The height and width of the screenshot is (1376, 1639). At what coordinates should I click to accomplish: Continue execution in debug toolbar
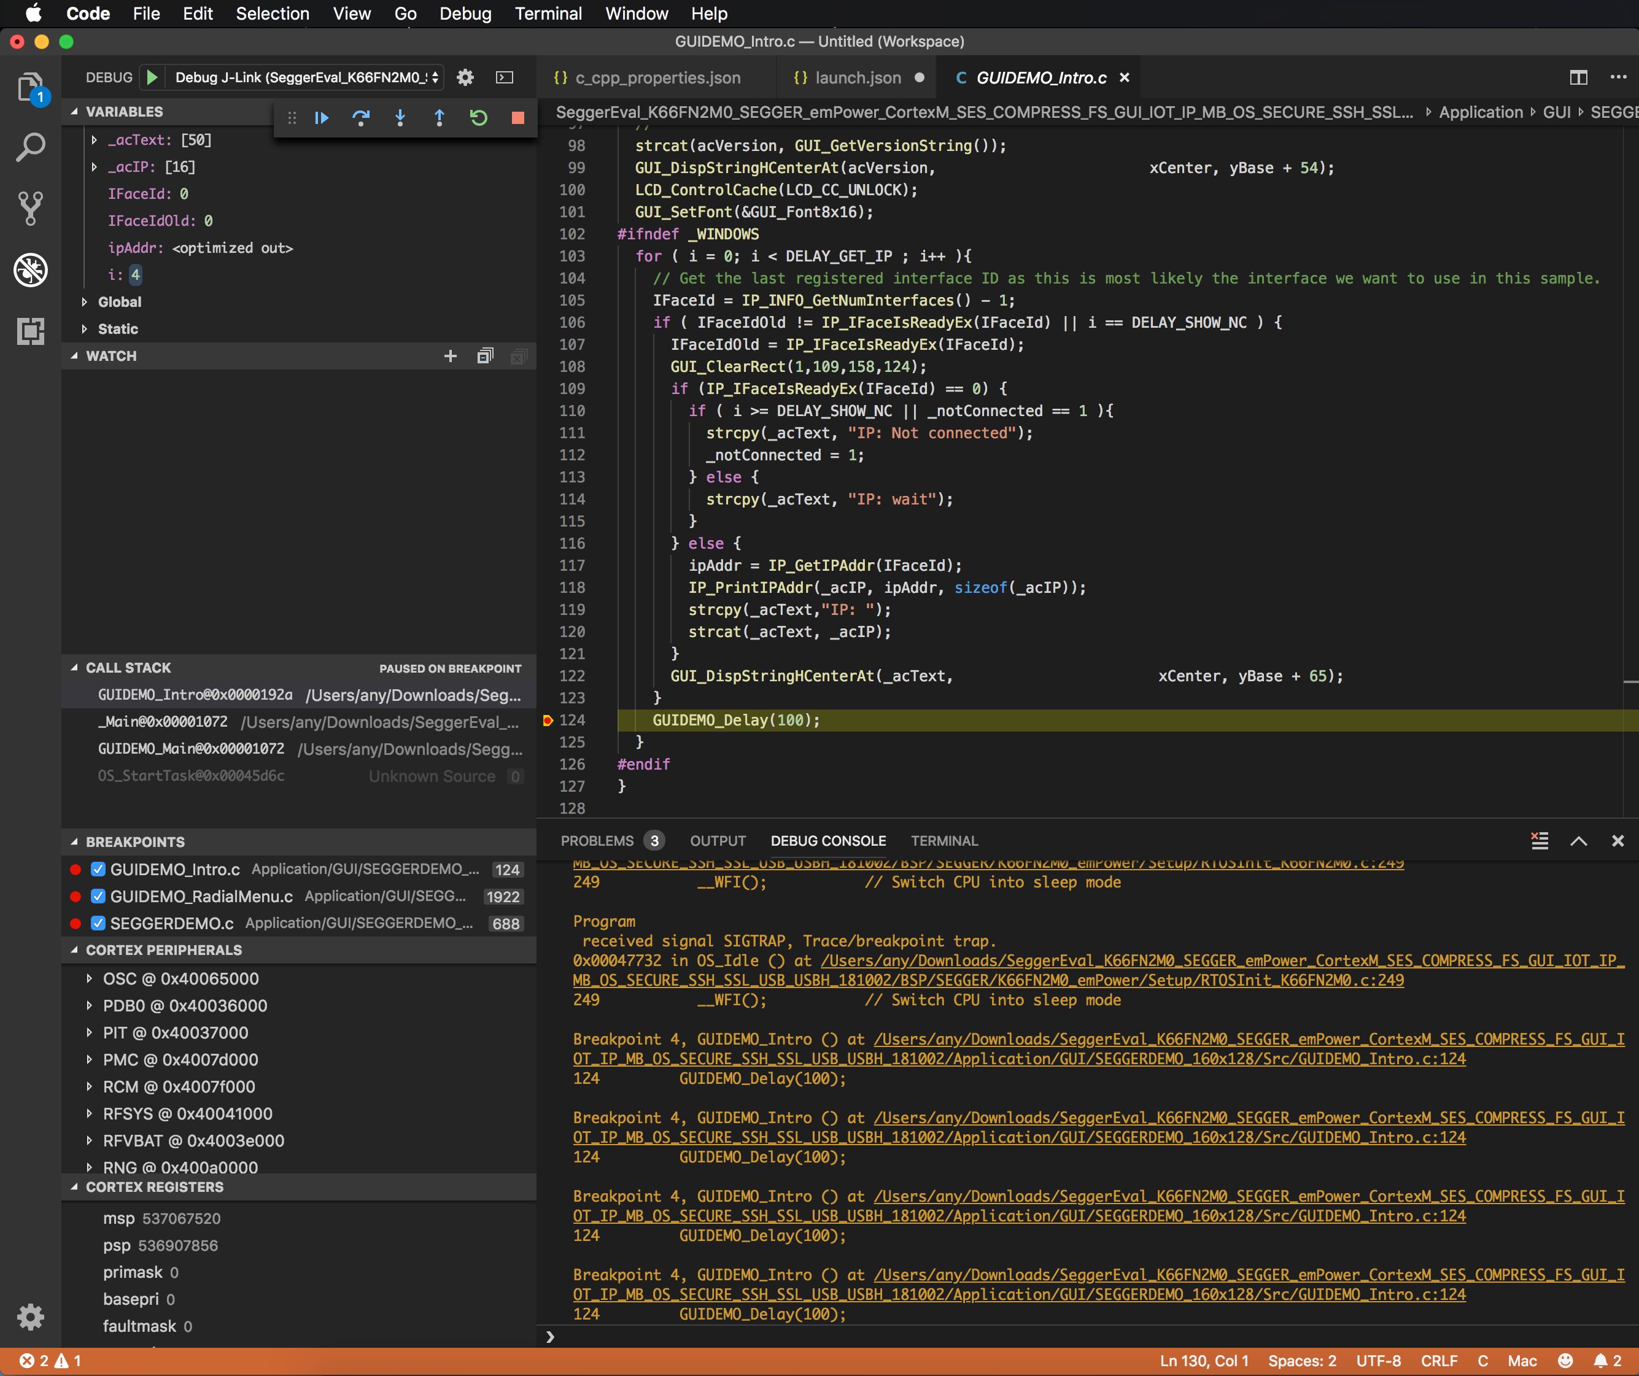click(322, 118)
